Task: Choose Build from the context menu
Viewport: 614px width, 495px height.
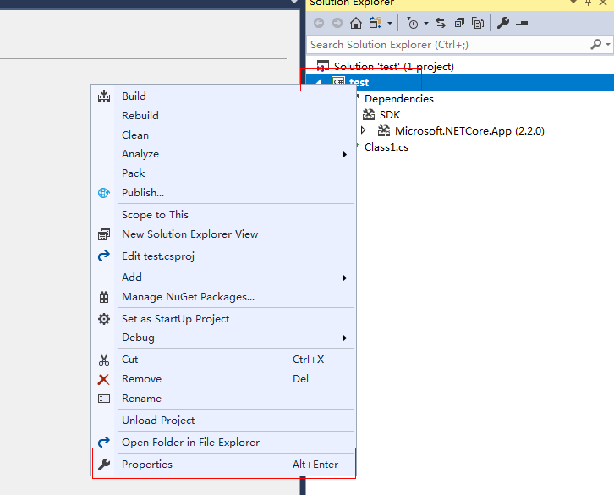Action: [223, 96]
